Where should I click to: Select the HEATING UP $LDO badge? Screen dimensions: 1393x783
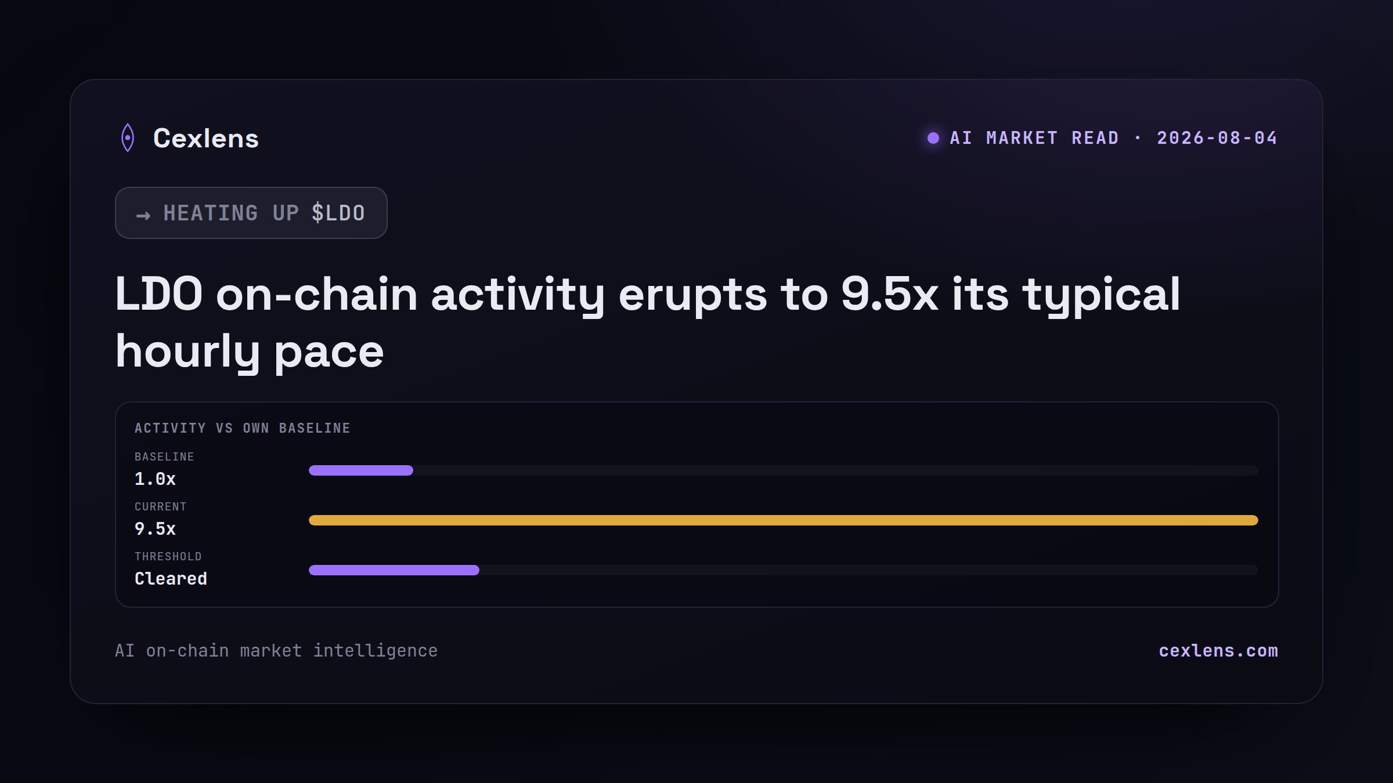(x=251, y=213)
